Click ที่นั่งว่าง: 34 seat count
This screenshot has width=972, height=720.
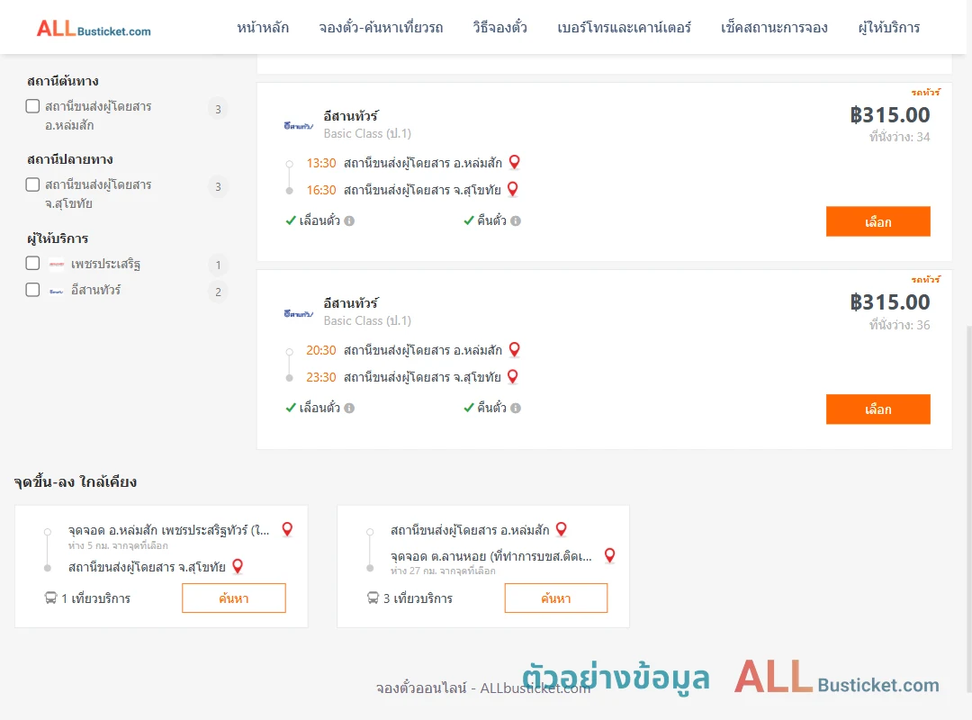click(899, 137)
